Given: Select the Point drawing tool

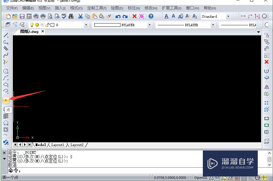Looking at the screenshot, I should [x=5, y=100].
